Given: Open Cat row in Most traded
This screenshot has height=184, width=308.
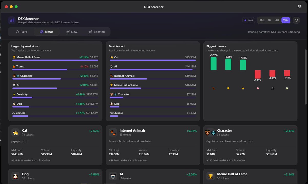Looking at the screenshot, I should coord(153,58).
